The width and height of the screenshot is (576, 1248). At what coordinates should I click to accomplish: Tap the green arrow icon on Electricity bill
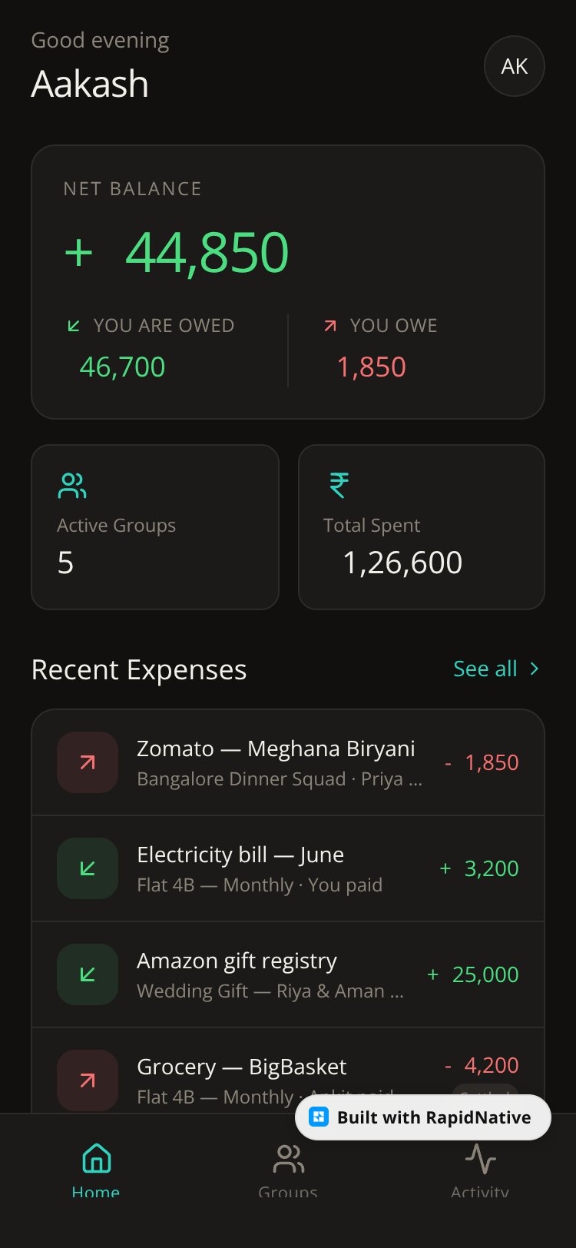click(88, 868)
